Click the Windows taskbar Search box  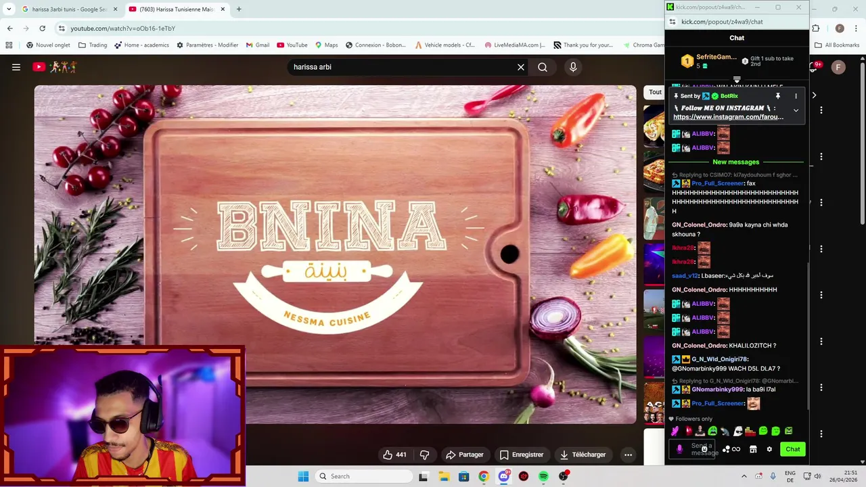pyautogui.click(x=363, y=476)
